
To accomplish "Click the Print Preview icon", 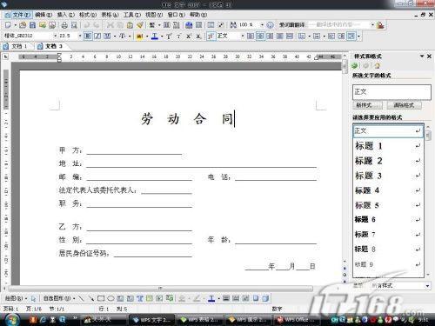I will click(x=74, y=25).
